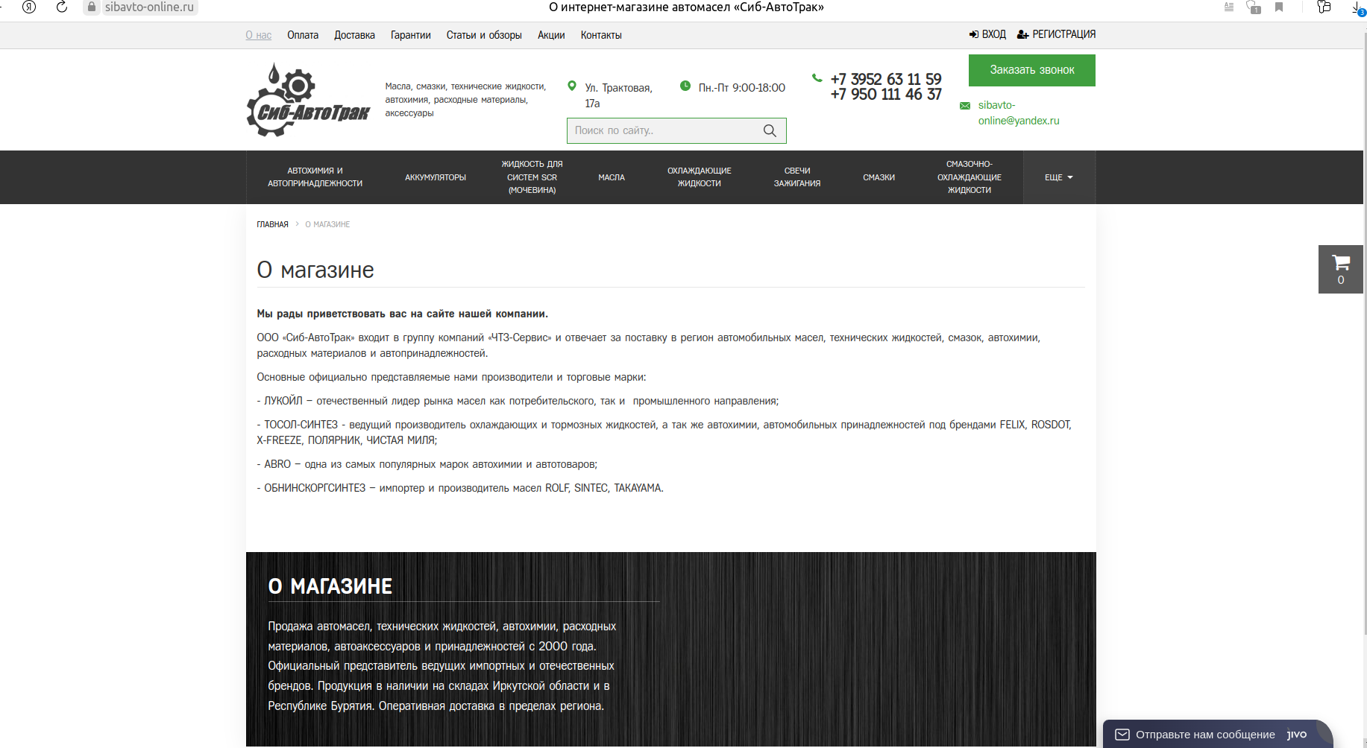
Task: Go to ГЛАВНАЯ in breadcrumbs
Action: point(273,224)
